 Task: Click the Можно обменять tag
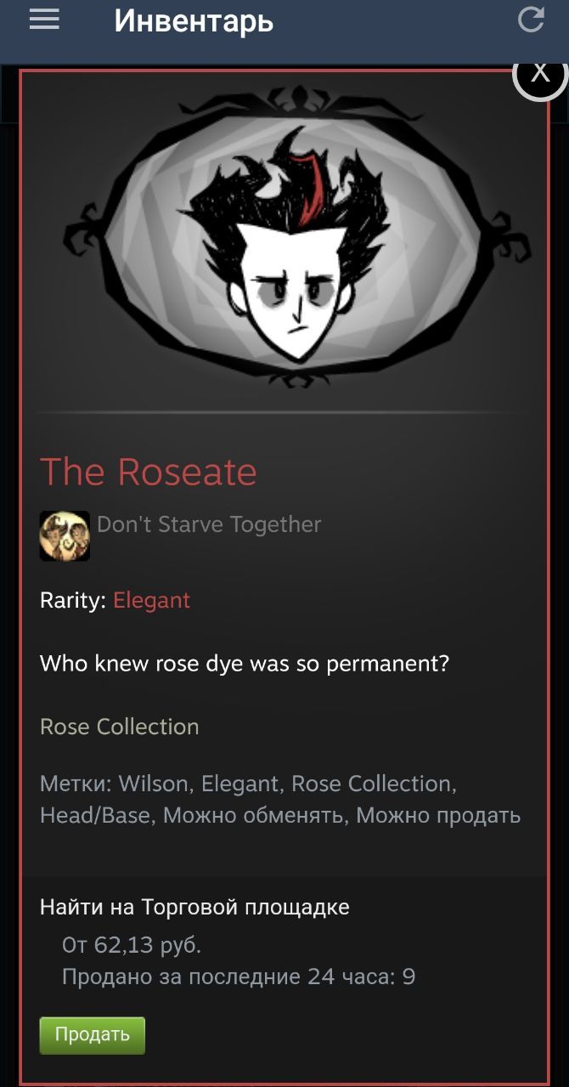pyautogui.click(x=254, y=816)
